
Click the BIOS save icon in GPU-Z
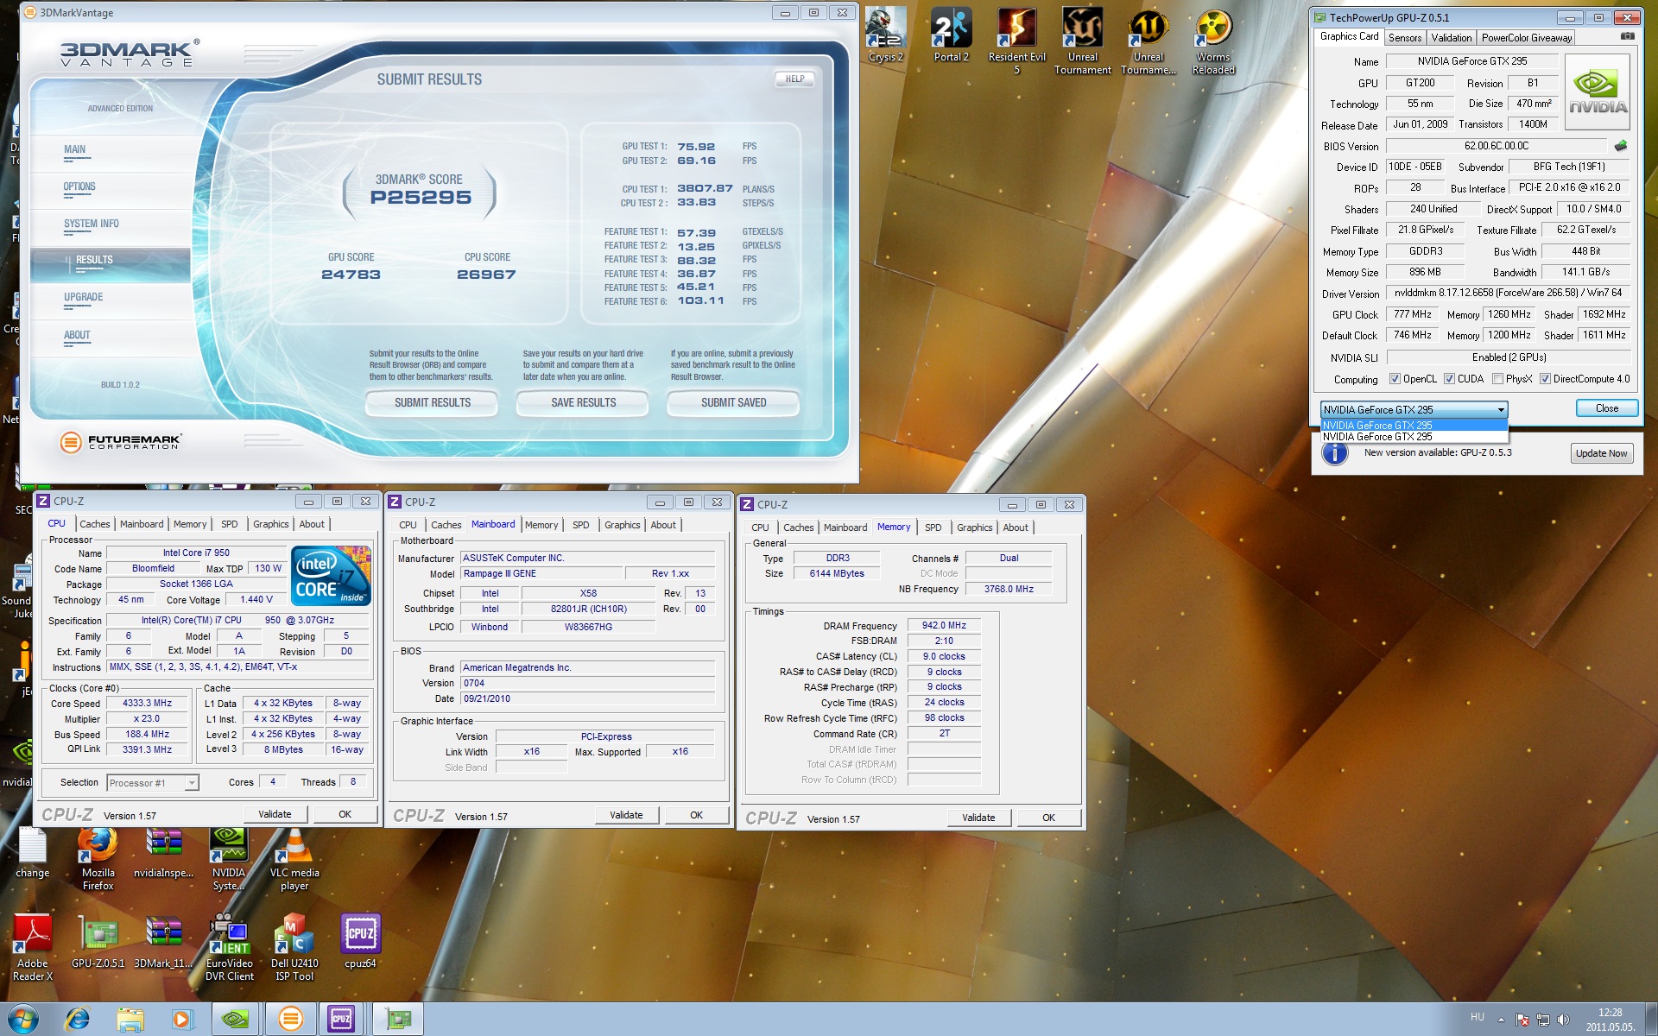pos(1620,146)
